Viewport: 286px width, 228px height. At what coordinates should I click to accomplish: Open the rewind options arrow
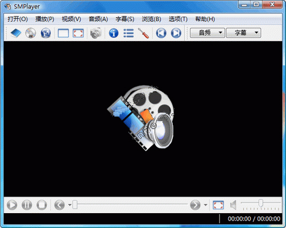(70, 205)
